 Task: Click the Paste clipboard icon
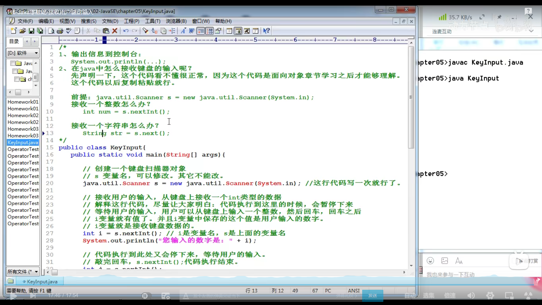pos(106,31)
